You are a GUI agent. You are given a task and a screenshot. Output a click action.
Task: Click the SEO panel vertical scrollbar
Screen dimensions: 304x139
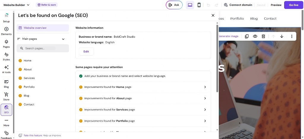[217, 58]
